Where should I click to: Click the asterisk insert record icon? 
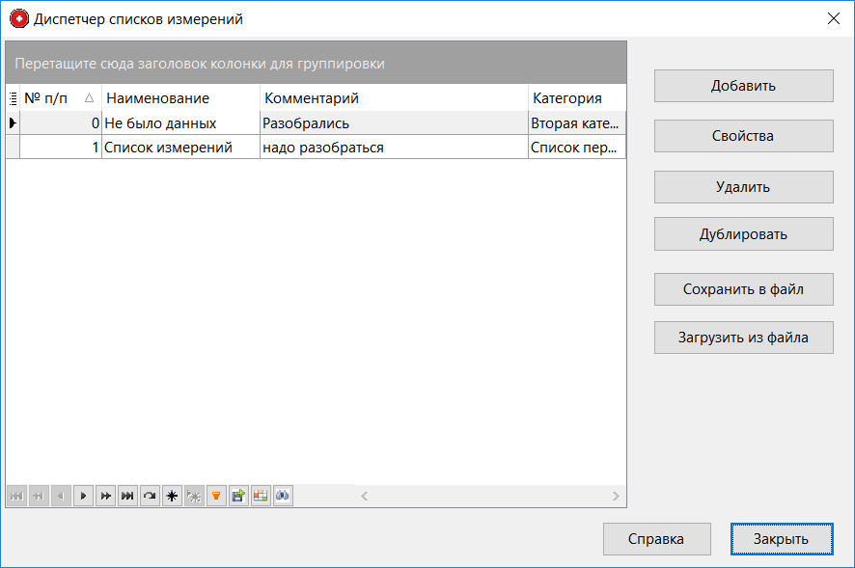172,496
